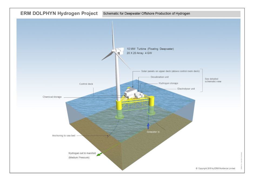Click the 'Seawater in' label
The width and height of the screenshot is (254, 180).
(153, 132)
